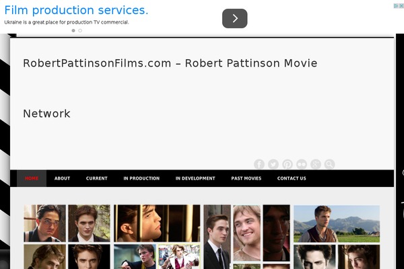Open the Facebook social icon
This screenshot has width=404, height=269.
pos(259,164)
